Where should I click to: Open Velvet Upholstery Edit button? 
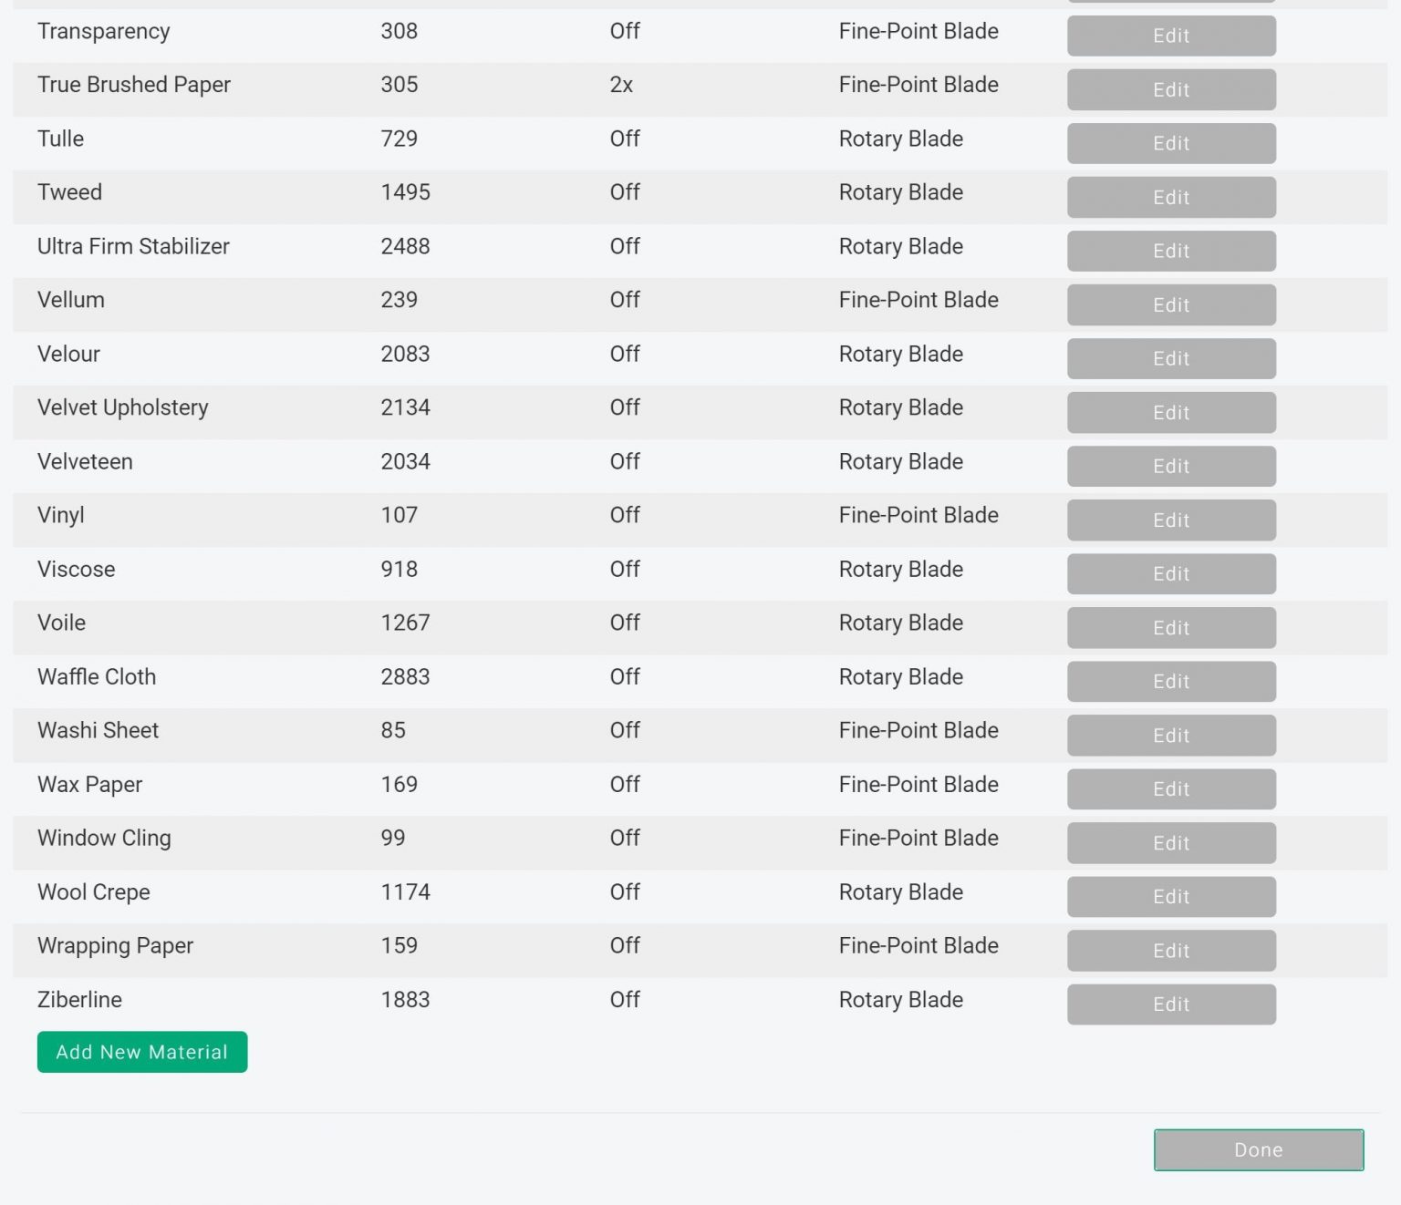[1171, 412]
